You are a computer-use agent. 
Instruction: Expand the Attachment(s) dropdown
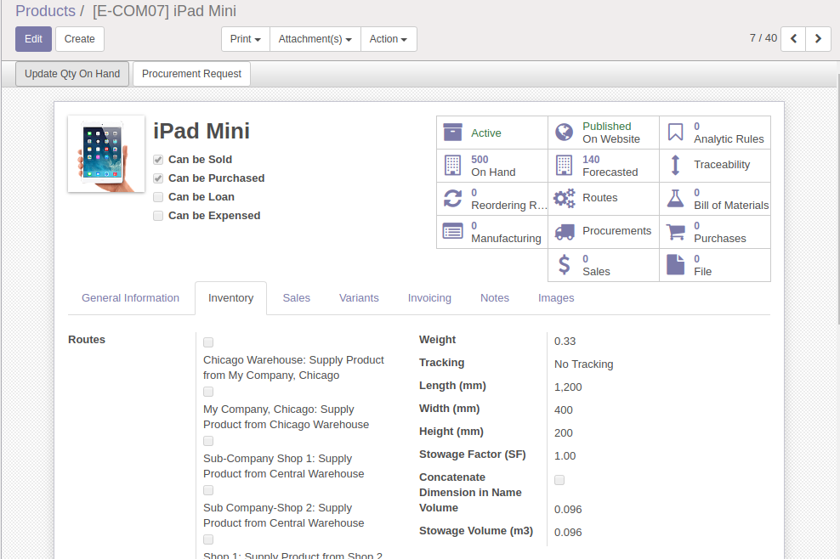315,38
